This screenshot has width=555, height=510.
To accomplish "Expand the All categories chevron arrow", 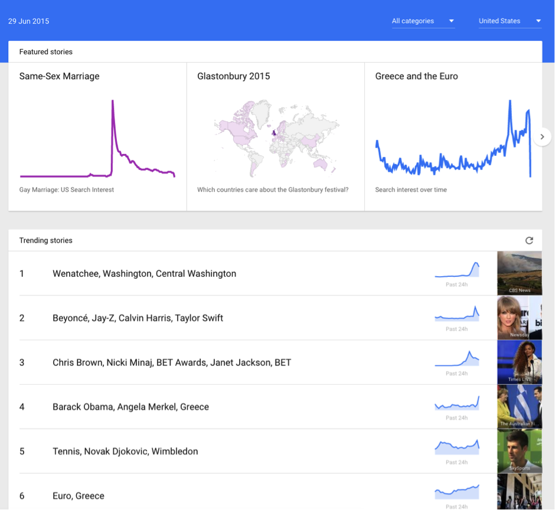I will (450, 21).
